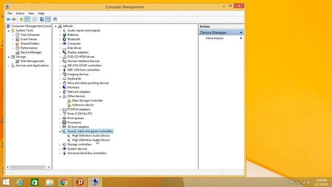Open File Explorer from taskbar
Screen dimensions: 332x187
pyautogui.click(x=50, y=182)
